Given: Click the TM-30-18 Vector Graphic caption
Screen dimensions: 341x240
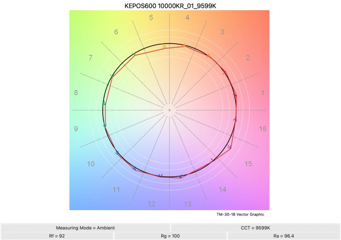Looking at the screenshot, I should coord(240,214).
